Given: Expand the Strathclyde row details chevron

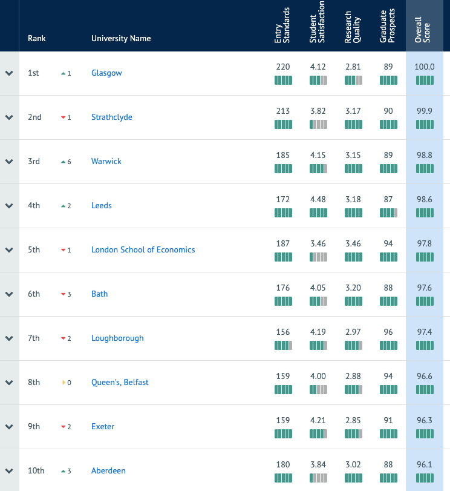Looking at the screenshot, I should click(x=9, y=117).
